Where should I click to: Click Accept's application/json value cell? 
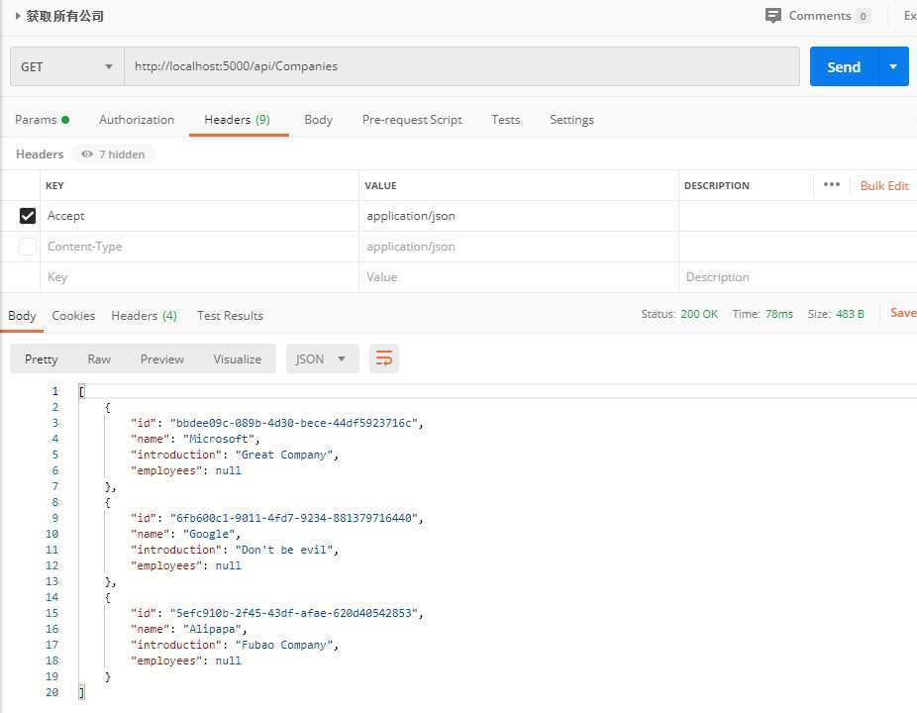[519, 216]
